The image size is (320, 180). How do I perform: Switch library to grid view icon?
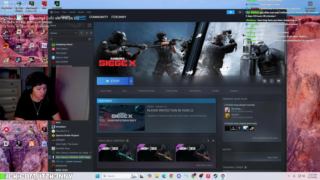click(x=89, y=25)
